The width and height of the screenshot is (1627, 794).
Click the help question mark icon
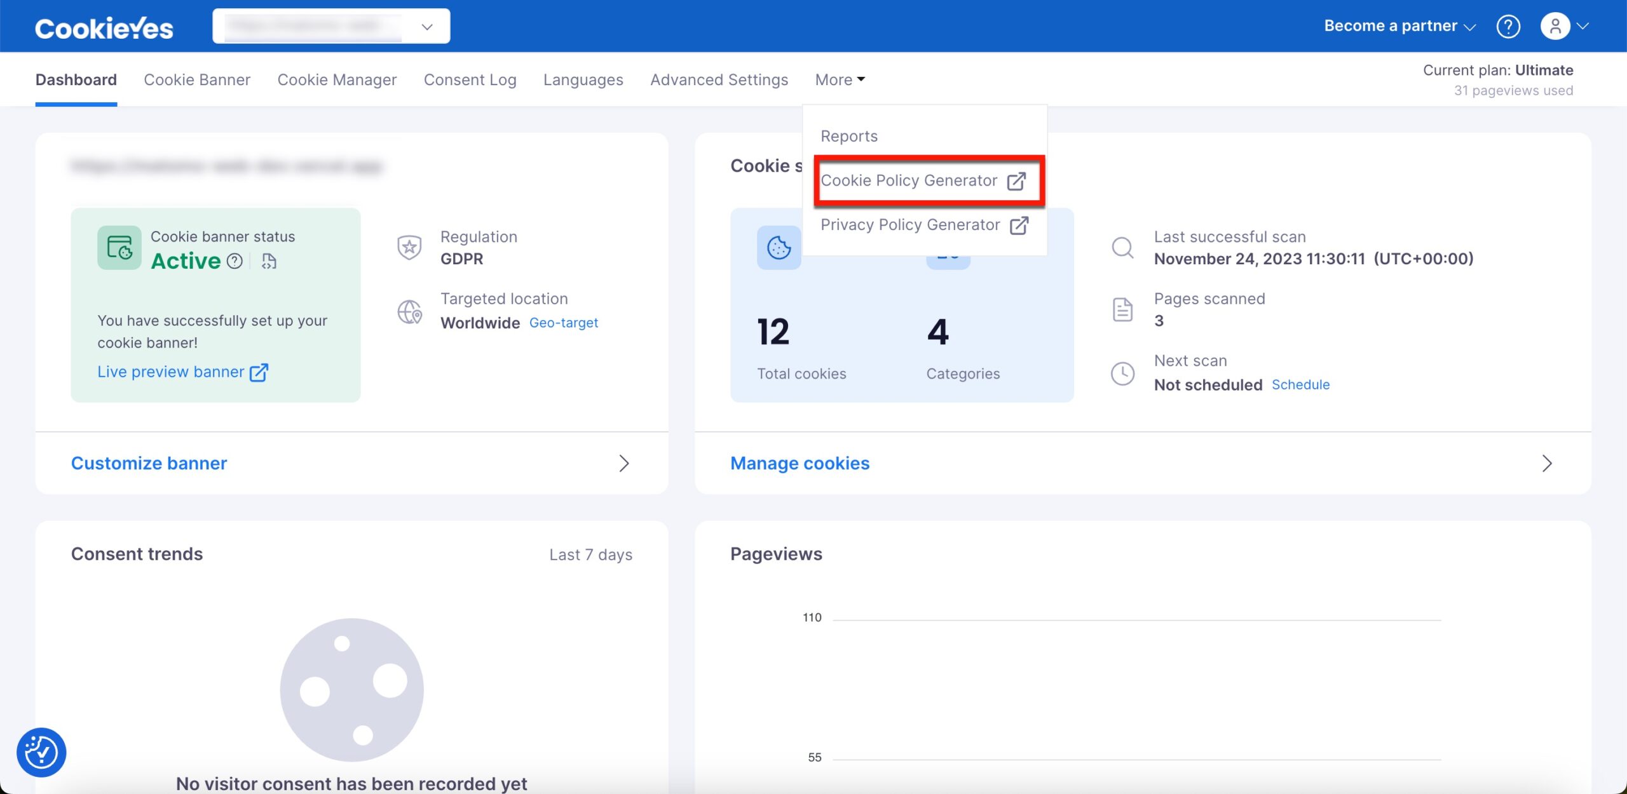(x=1508, y=27)
